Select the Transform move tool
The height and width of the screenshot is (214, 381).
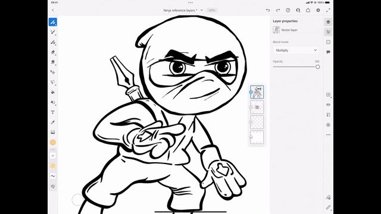click(53, 72)
